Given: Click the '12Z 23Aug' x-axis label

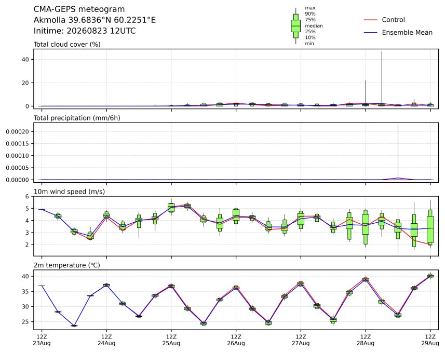Looking at the screenshot, I should pos(42,340).
